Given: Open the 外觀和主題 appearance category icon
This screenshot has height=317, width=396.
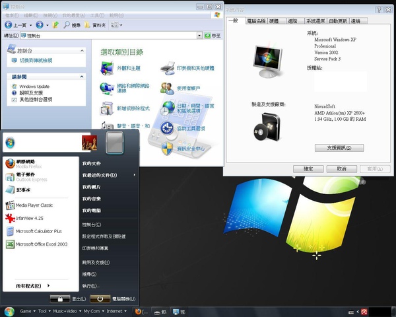Looking at the screenshot, I should click(x=107, y=68).
